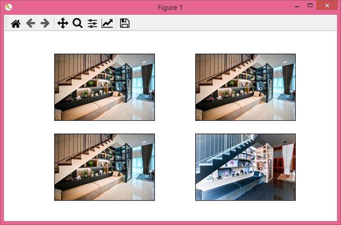Click the top-right staircase image subplot
This screenshot has width=341, height=225.
point(246,87)
